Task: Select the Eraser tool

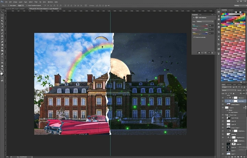Action: pos(2,42)
